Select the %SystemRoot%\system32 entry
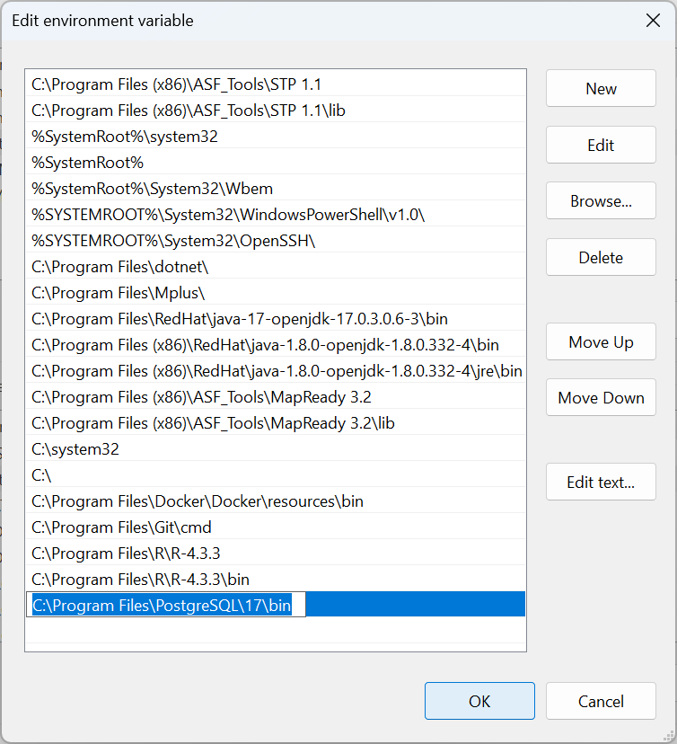The width and height of the screenshot is (677, 744). 125,137
